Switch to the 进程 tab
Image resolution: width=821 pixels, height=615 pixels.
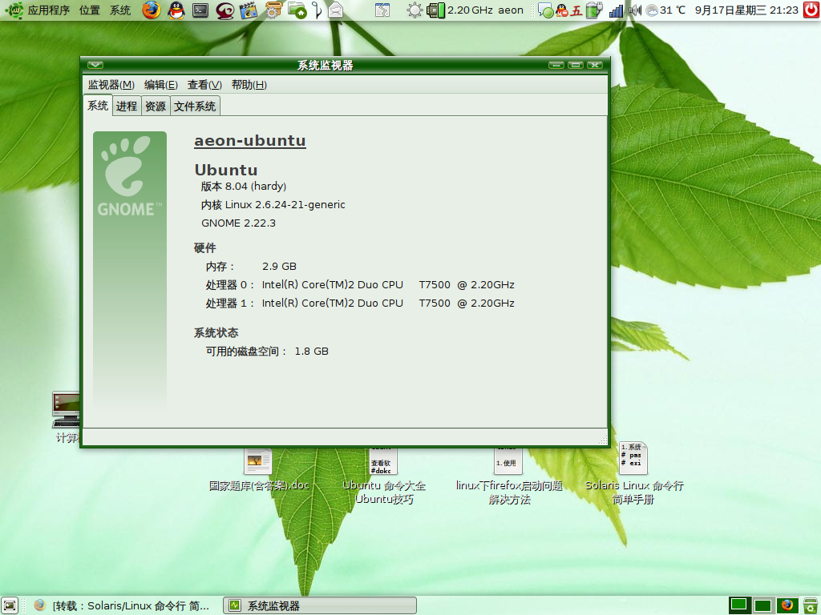(x=127, y=107)
